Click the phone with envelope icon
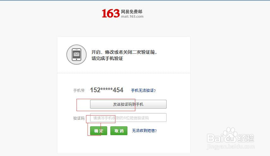 [x=77, y=55]
